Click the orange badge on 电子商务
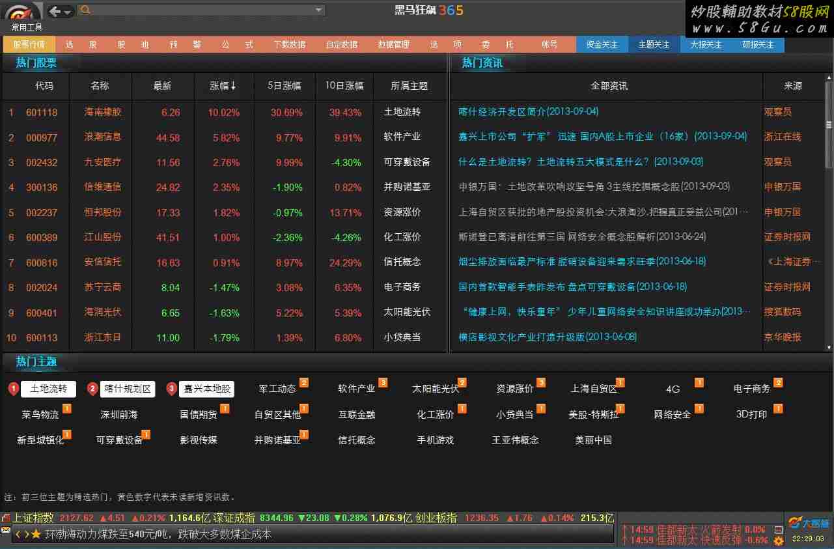Viewport: 834px width, 549px height. [x=778, y=383]
